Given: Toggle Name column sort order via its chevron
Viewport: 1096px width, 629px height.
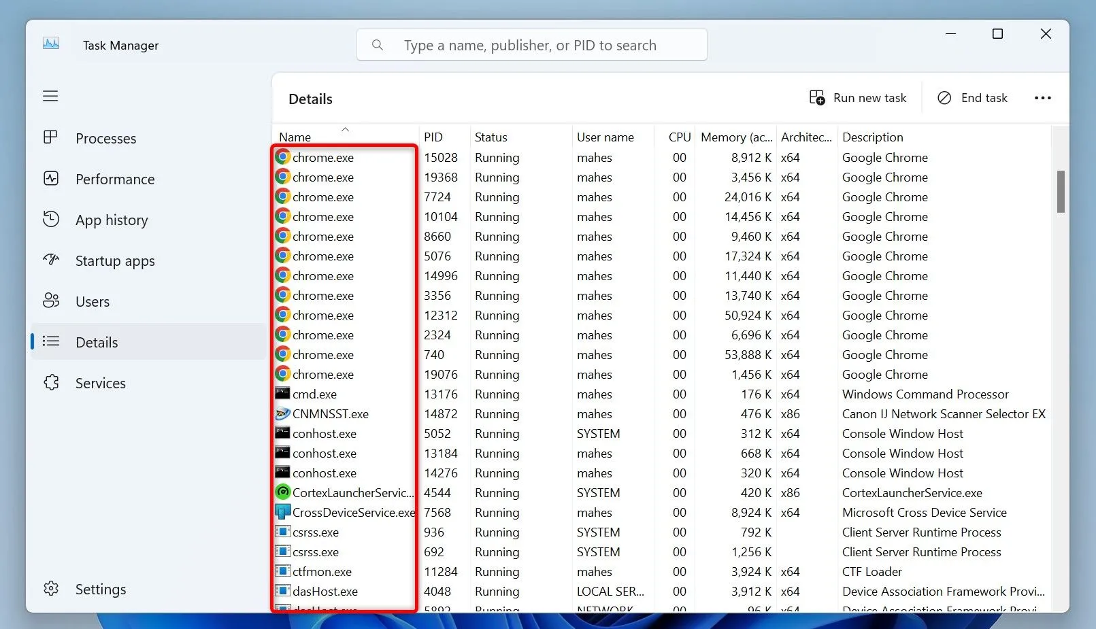Looking at the screenshot, I should click(x=345, y=129).
